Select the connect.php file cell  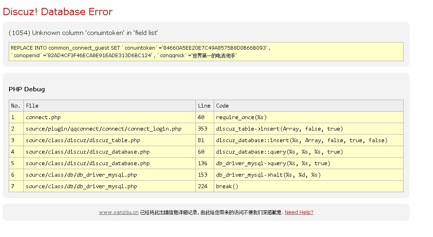[x=43, y=117]
